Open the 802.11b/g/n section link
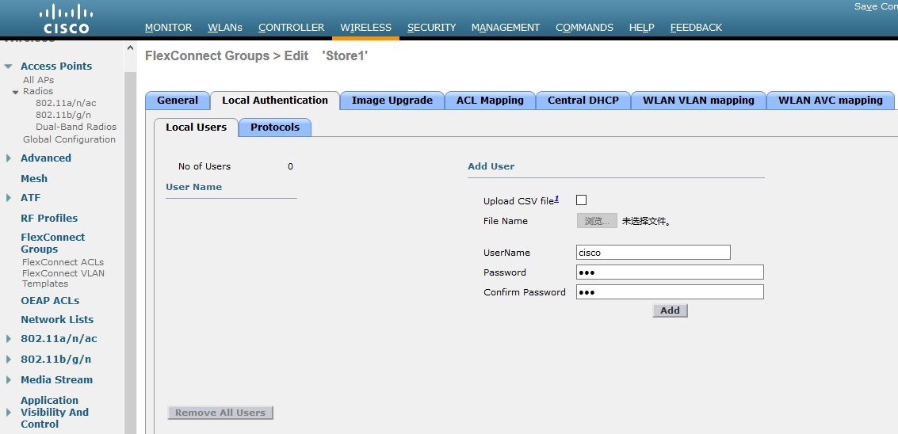 tap(56, 359)
